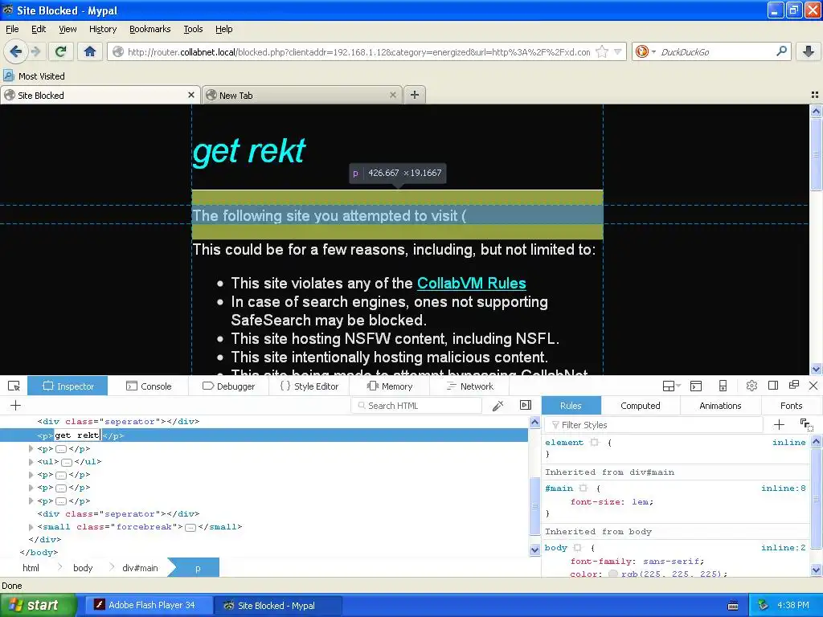823x617 pixels.
Task: Switch to Adobe Flash Player 34 taskbar item
Action: click(x=149, y=605)
